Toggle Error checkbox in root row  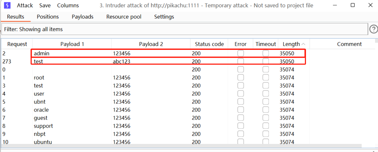point(241,78)
